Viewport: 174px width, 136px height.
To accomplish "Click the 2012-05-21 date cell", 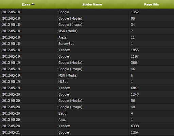I will coord(11,132).
